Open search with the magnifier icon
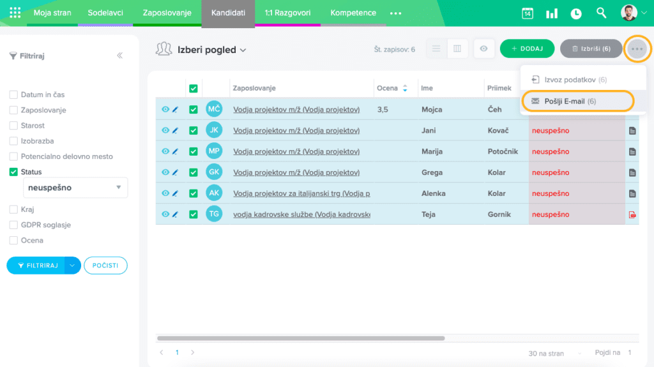 [601, 13]
